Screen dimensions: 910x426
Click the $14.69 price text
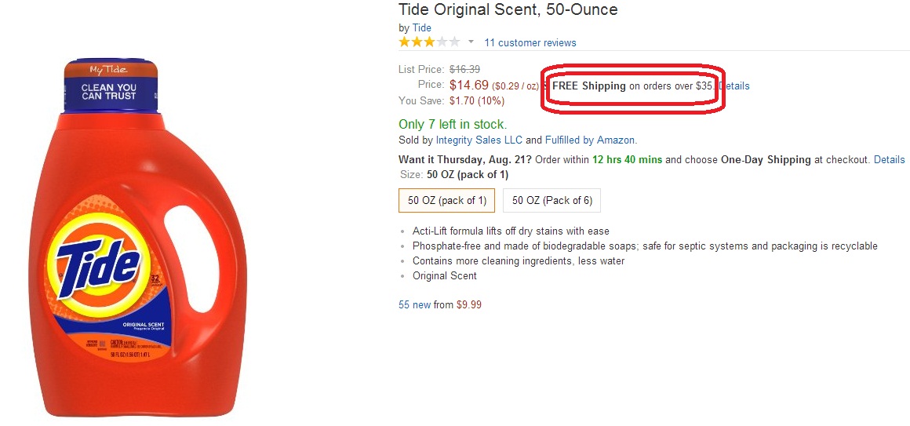coord(469,85)
